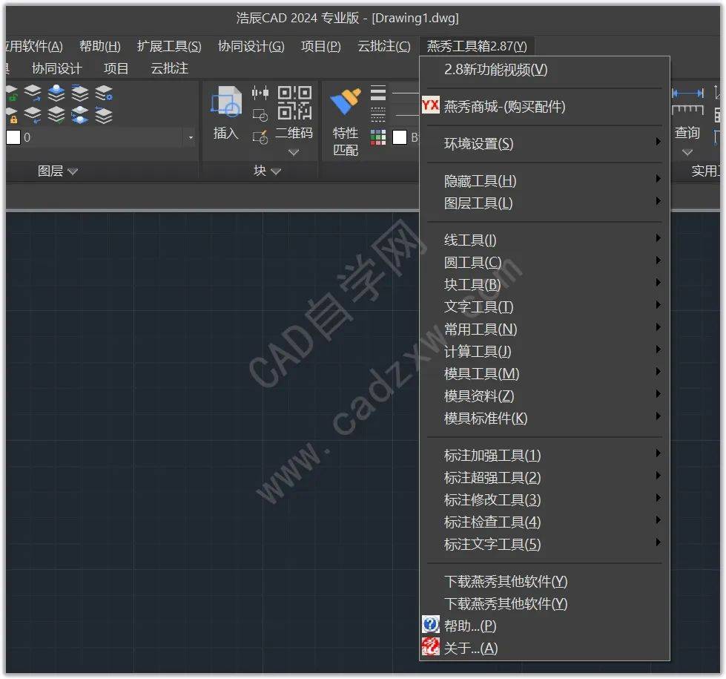Expand the 图层工具(L) submenu
Screen dimensions: 726x679
pyautogui.click(x=544, y=203)
